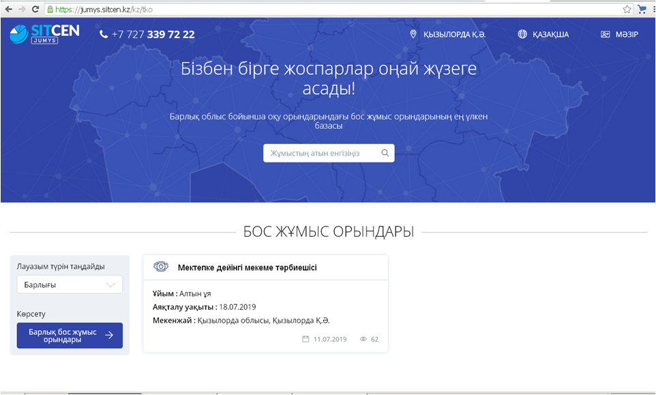This screenshot has height=395, width=656.
Task: Click the Барлығы dropdown chevron
Action: coord(110,285)
